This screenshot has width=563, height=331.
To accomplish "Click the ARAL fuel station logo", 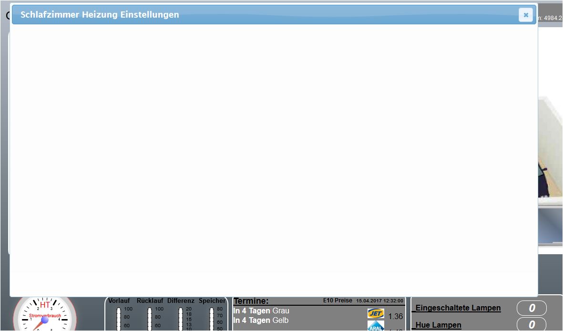I will point(376,326).
